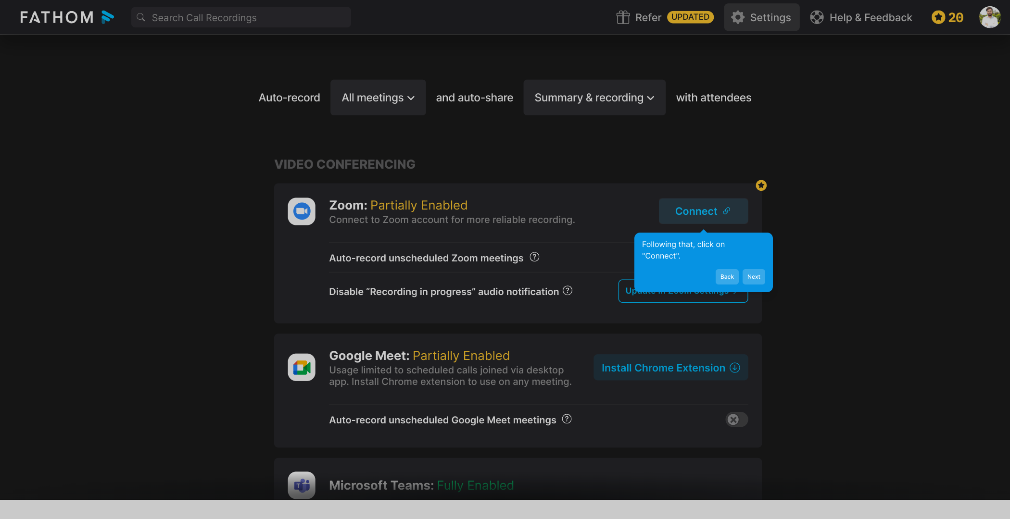Click the Refer gift icon
This screenshot has width=1010, height=519.
point(623,17)
